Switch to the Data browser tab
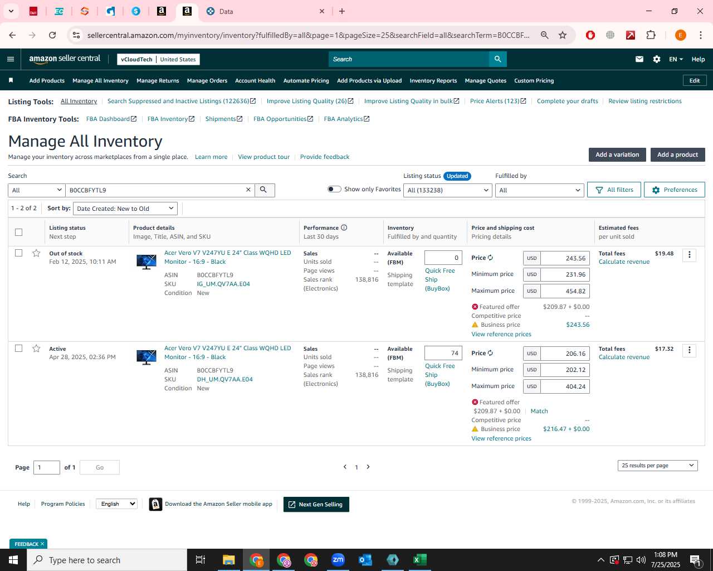This screenshot has height=571, width=713. tap(265, 11)
